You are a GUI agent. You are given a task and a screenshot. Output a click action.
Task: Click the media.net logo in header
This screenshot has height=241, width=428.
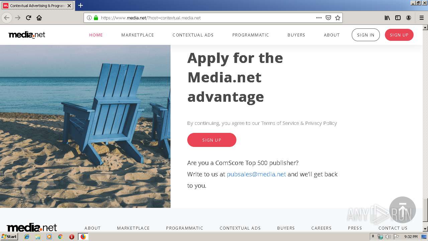(x=27, y=35)
